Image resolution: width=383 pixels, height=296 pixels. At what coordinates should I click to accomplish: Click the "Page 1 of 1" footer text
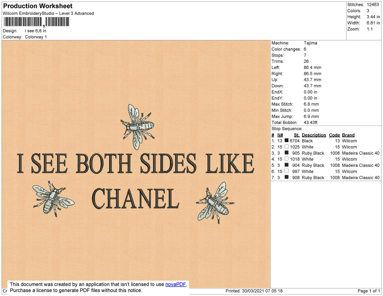click(x=369, y=291)
